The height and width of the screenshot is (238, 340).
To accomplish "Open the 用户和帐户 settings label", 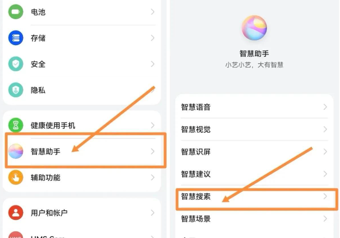I will [x=49, y=213].
